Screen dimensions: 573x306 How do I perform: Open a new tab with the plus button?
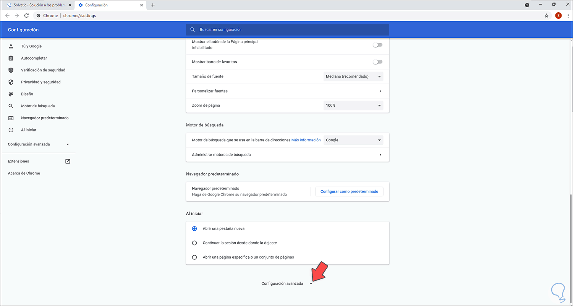[x=153, y=5]
